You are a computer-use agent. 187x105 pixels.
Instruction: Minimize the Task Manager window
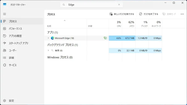(165, 3)
